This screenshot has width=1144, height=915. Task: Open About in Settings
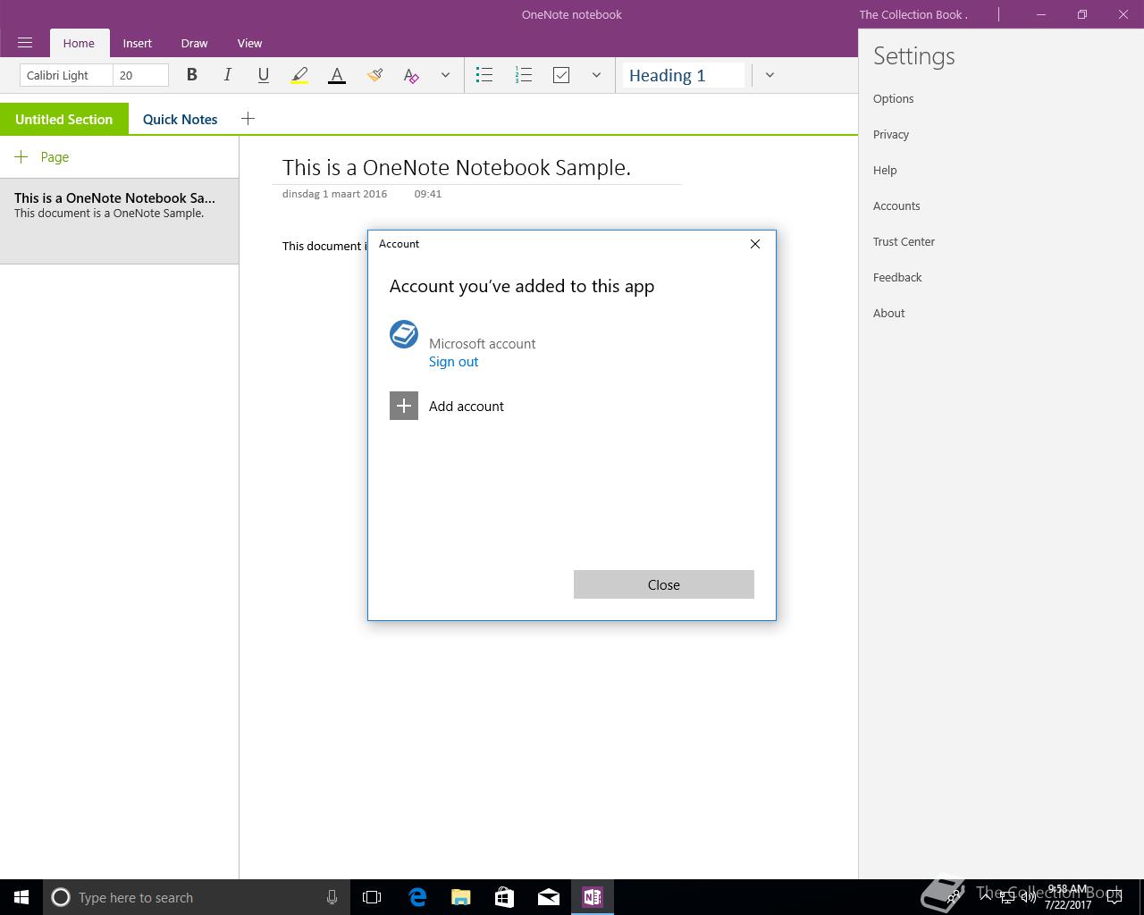[889, 313]
